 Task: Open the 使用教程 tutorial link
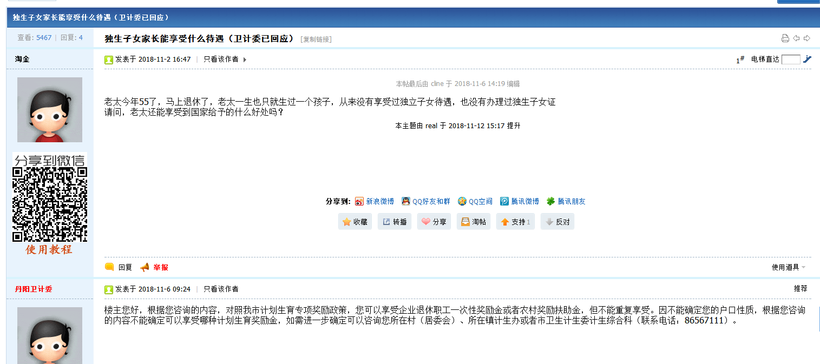pyautogui.click(x=49, y=250)
